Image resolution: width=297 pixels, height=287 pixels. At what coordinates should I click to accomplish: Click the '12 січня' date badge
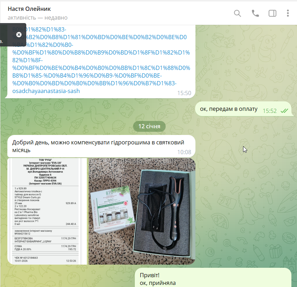(149, 126)
